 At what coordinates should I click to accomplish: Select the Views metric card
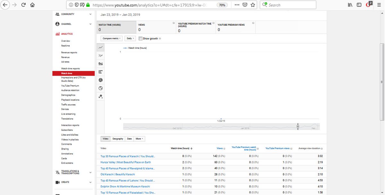point(156,27)
